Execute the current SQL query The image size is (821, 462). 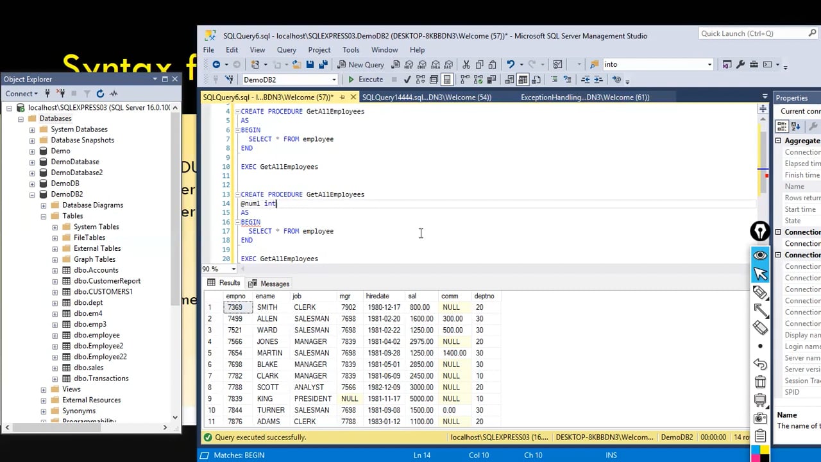point(365,80)
